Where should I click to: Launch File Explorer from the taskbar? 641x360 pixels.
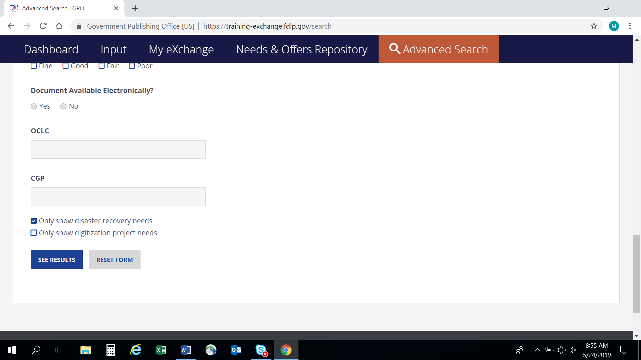86,350
